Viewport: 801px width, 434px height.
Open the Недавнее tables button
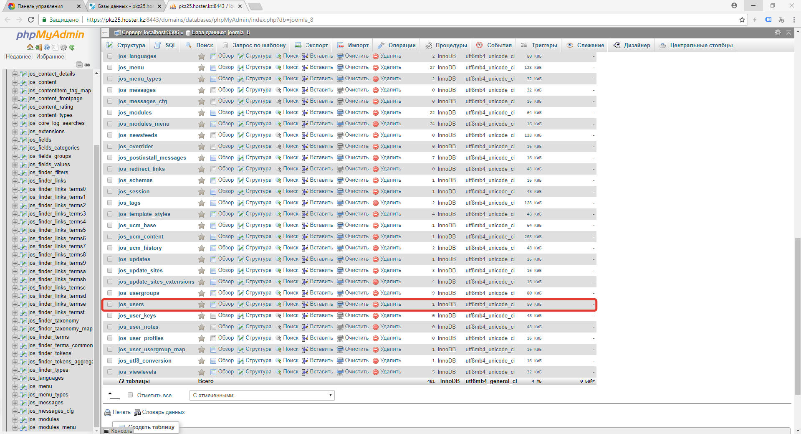coord(18,57)
